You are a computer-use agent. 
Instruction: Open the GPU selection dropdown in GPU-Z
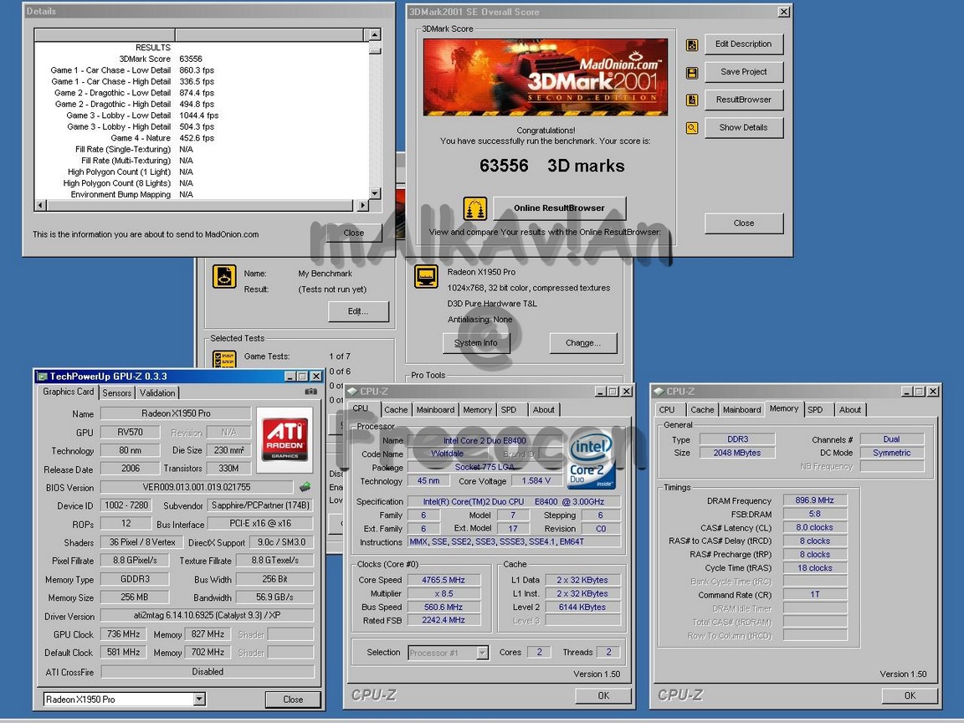(x=199, y=699)
